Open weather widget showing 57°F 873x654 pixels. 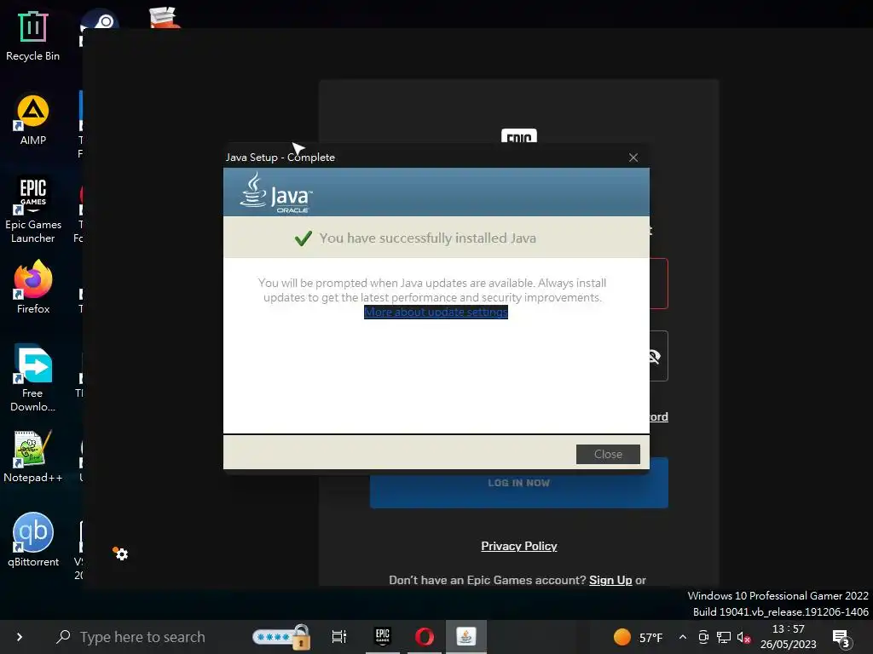[638, 637]
